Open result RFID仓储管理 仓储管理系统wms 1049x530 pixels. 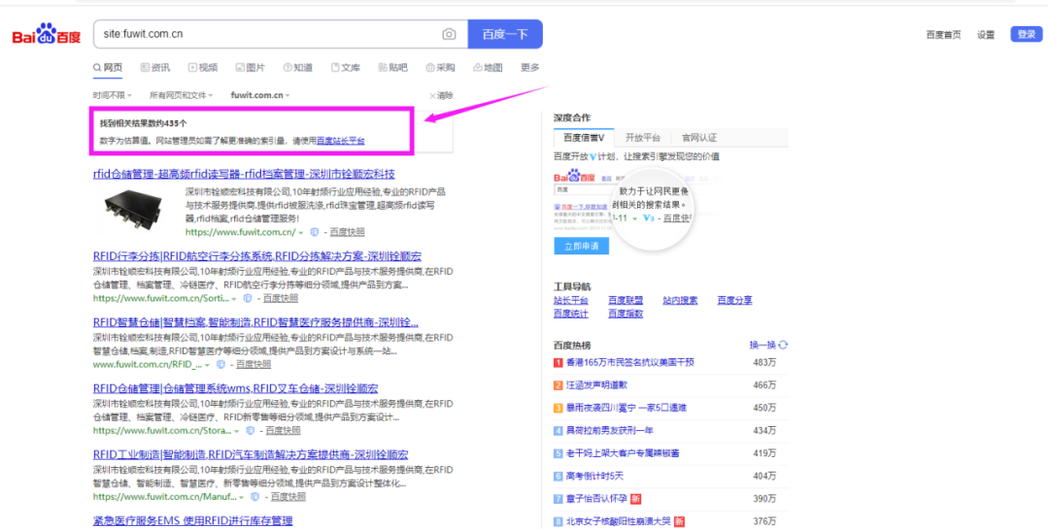(235, 388)
